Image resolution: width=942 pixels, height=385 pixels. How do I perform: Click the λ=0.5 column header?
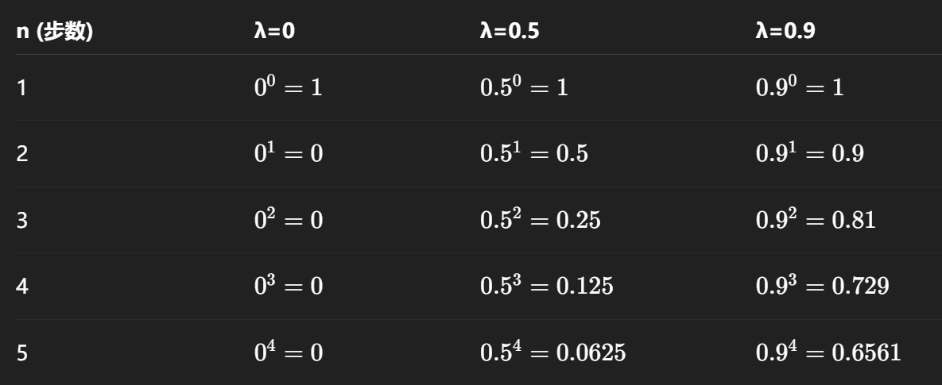510,31
